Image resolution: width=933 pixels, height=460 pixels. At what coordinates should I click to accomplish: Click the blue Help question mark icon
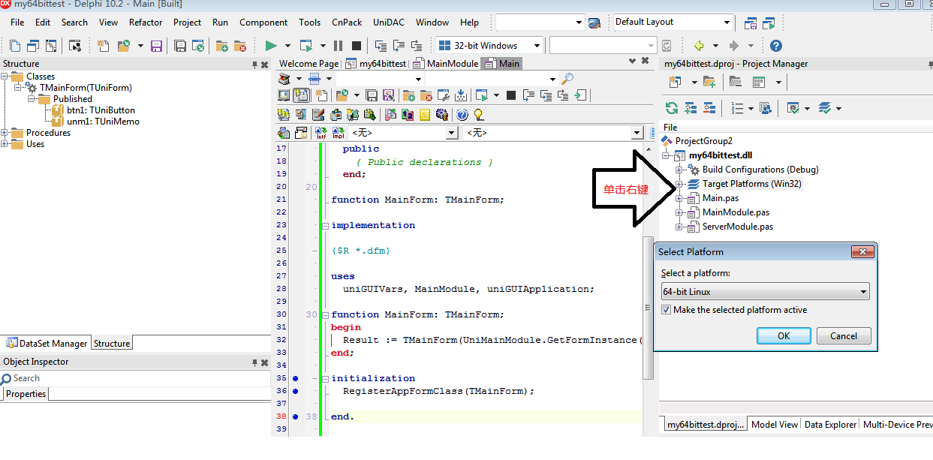(776, 46)
